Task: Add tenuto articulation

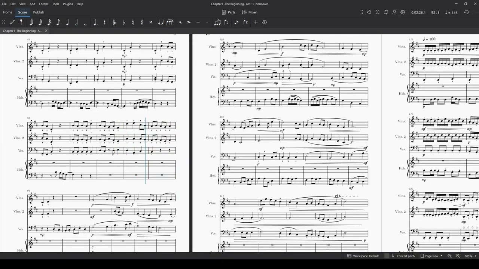Action: coord(198,22)
